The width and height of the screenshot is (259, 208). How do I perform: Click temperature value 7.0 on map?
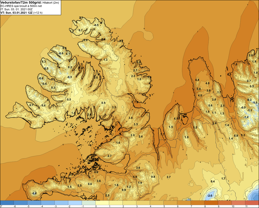coord(235,64)
